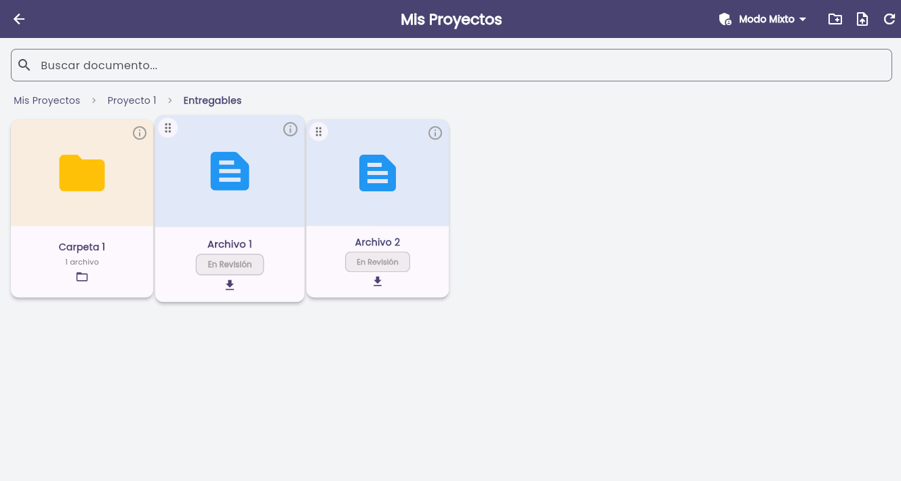This screenshot has height=481, width=901.
Task: Click the En Revisión badge on Archivo 2
Action: tap(378, 262)
